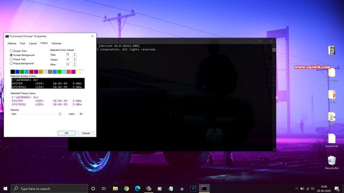Viewport: 344px width, 193px height.
Task: Click up arrow of Command Prompt scrollbar
Action: [x=274, y=46]
